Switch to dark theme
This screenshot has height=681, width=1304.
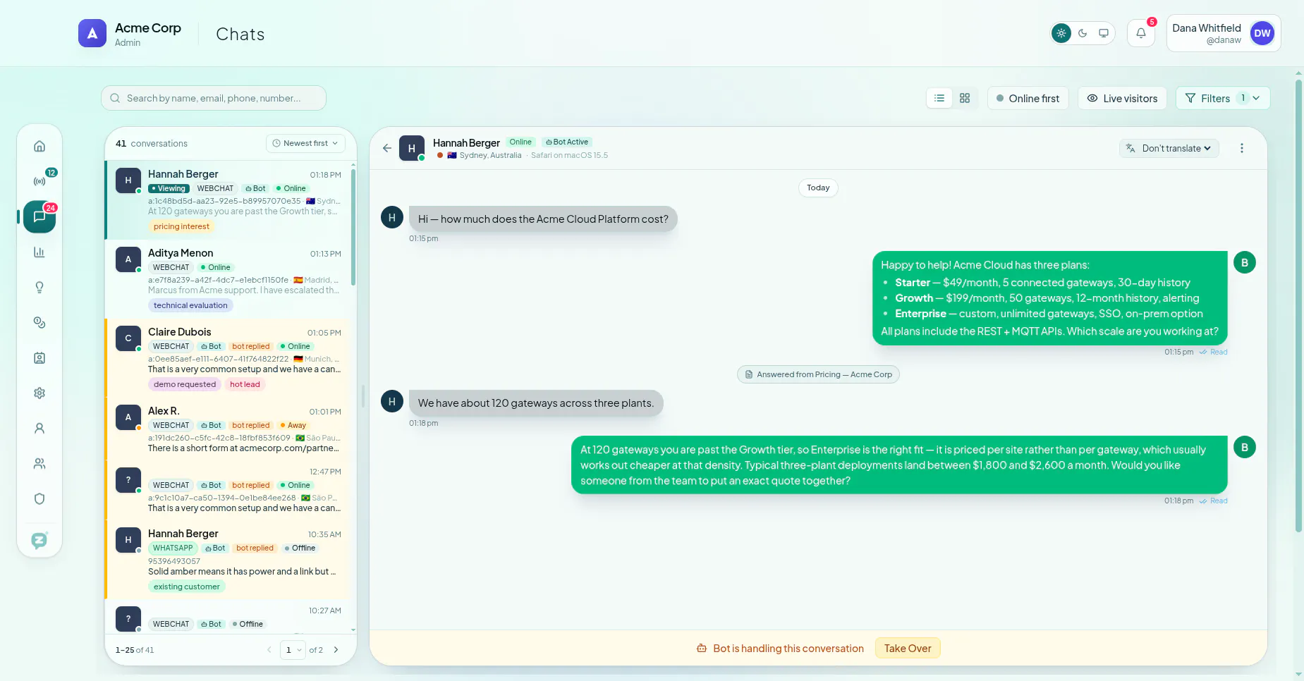[1083, 33]
